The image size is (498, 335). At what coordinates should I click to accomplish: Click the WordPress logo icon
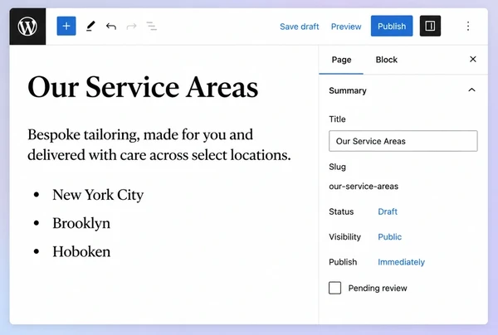tap(27, 27)
